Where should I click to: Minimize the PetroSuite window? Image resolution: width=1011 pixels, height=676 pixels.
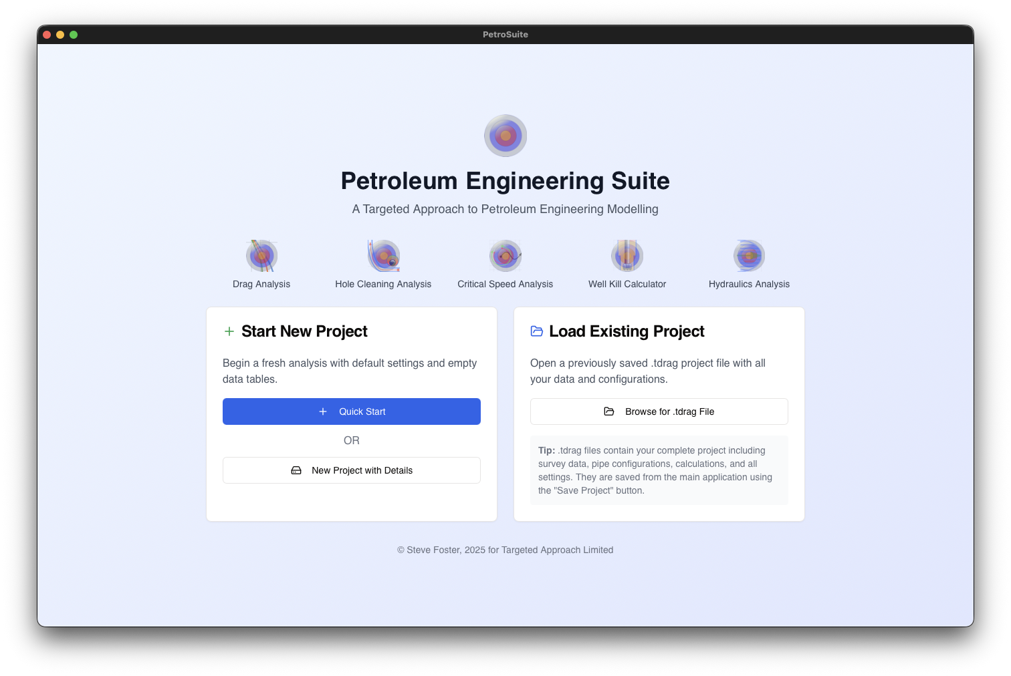coord(60,34)
